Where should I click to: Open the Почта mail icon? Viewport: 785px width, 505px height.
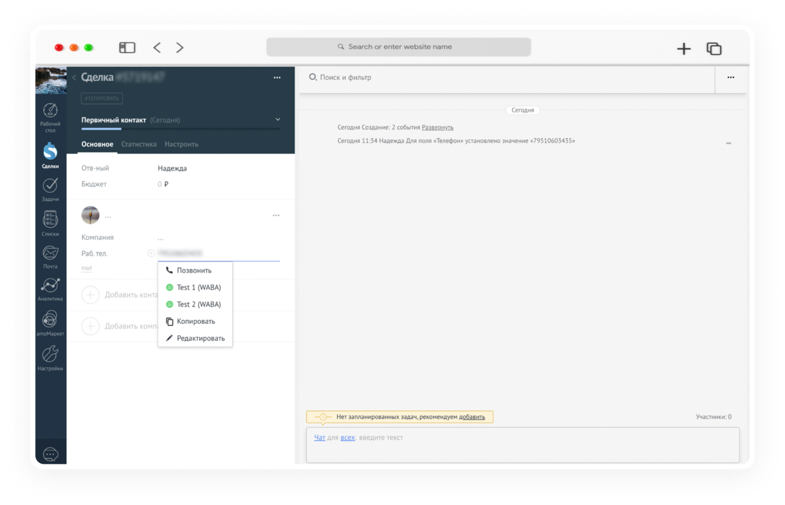pyautogui.click(x=50, y=257)
